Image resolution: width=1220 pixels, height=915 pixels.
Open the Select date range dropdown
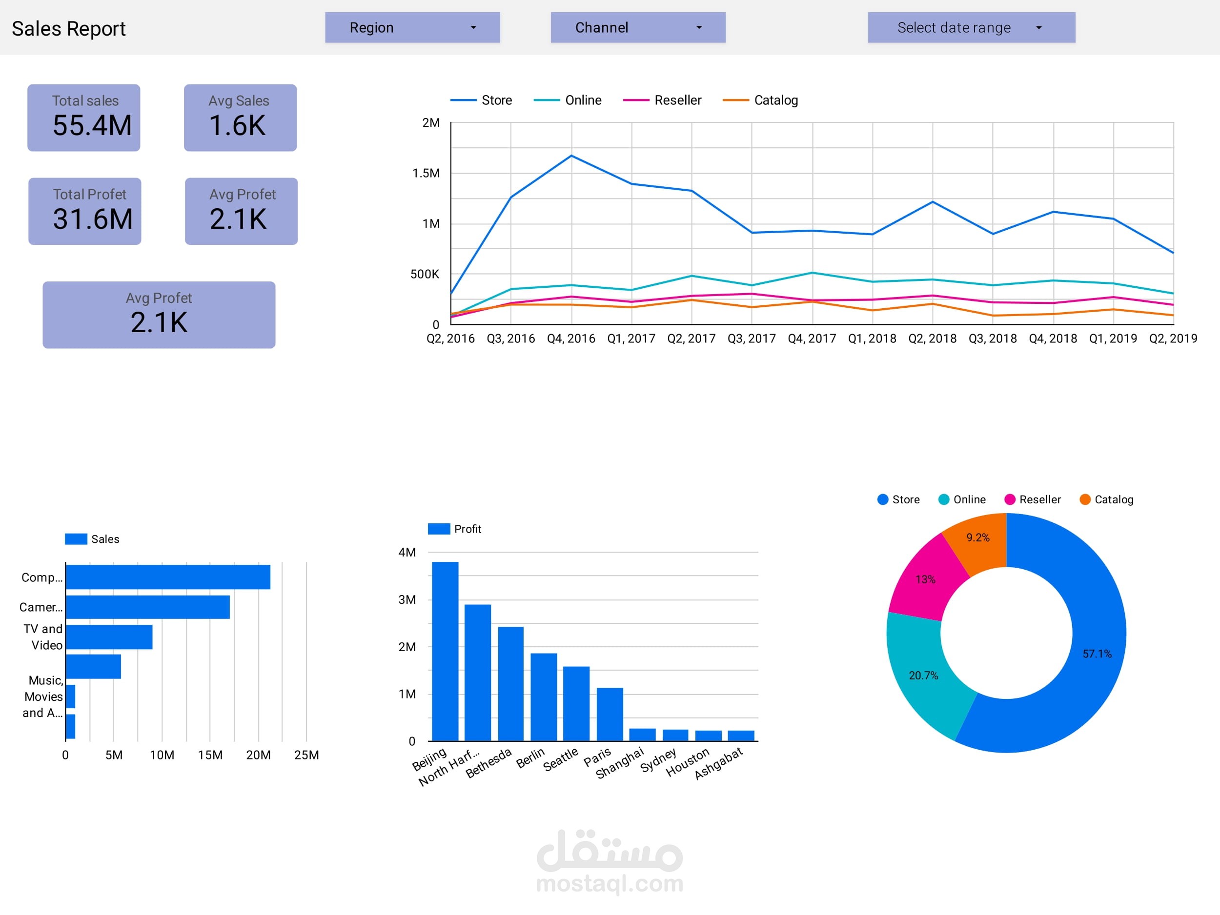pyautogui.click(x=971, y=28)
